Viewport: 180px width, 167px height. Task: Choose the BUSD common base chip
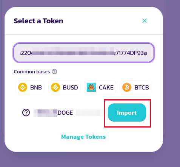coord(65,87)
